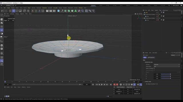Image resolution: width=183 pixels, height=102 pixels.
Task: Switch to Edges mode highlighted in sidebar
Action: pos(2,30)
